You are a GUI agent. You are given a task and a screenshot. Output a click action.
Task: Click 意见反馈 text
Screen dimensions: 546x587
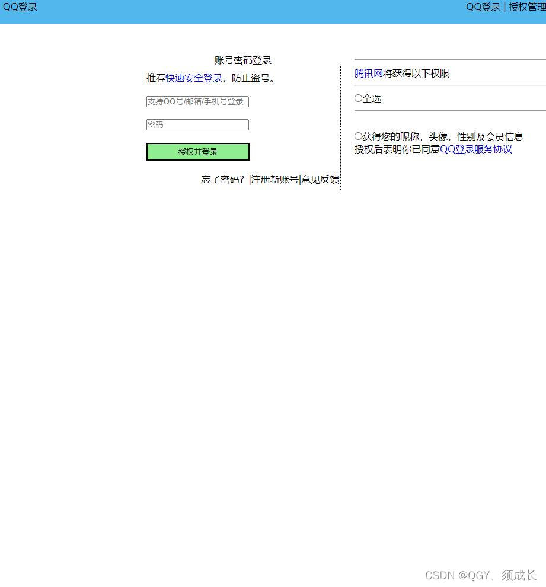[320, 179]
